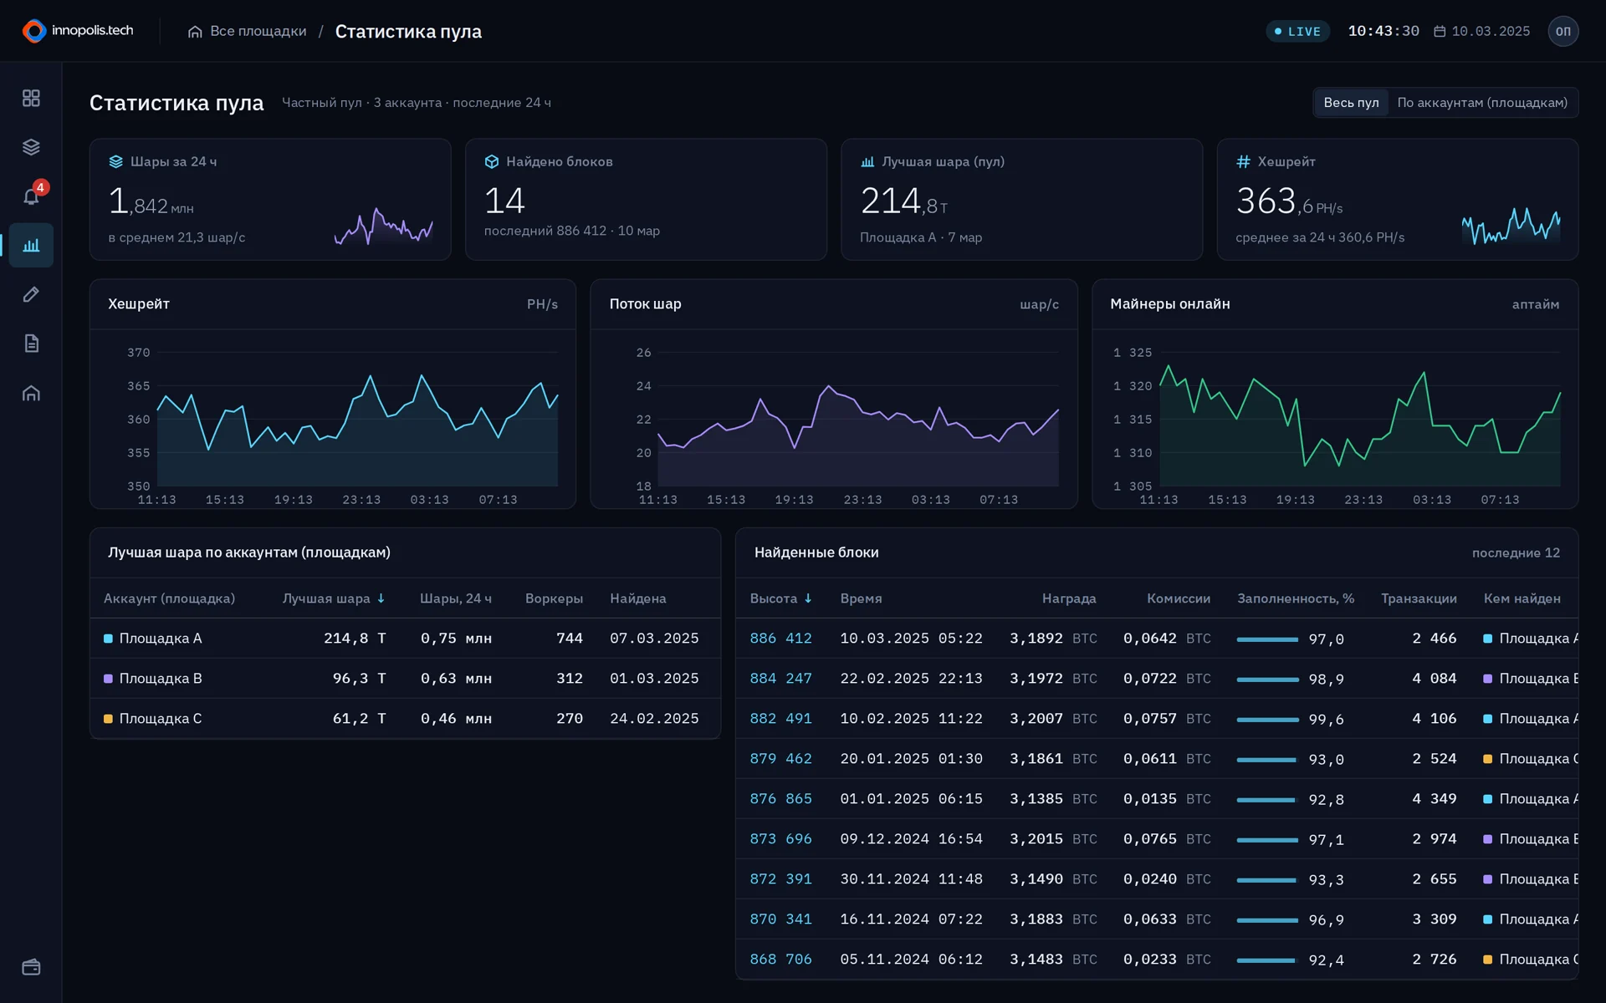This screenshot has height=1003, width=1606.
Task: Click 'последние 12' label
Action: (1516, 552)
